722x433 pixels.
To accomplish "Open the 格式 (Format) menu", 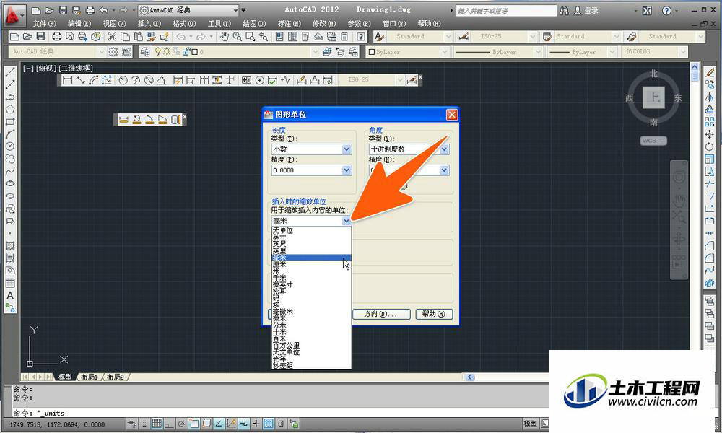I will coord(184,24).
